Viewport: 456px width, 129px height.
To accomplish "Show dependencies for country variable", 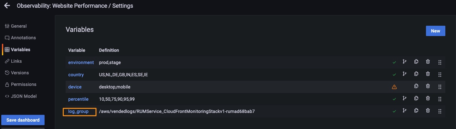I will tap(404, 74).
